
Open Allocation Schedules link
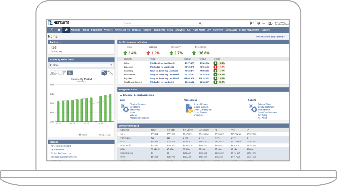coord(139,118)
